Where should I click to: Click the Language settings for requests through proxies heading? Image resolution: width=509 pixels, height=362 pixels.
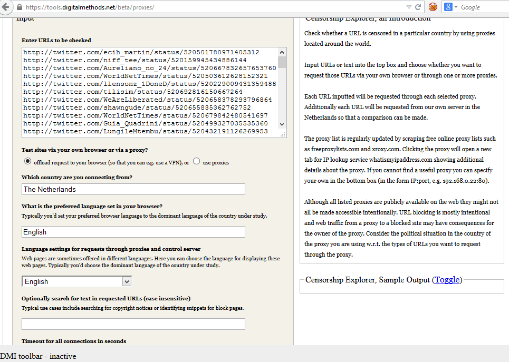(x=111, y=249)
